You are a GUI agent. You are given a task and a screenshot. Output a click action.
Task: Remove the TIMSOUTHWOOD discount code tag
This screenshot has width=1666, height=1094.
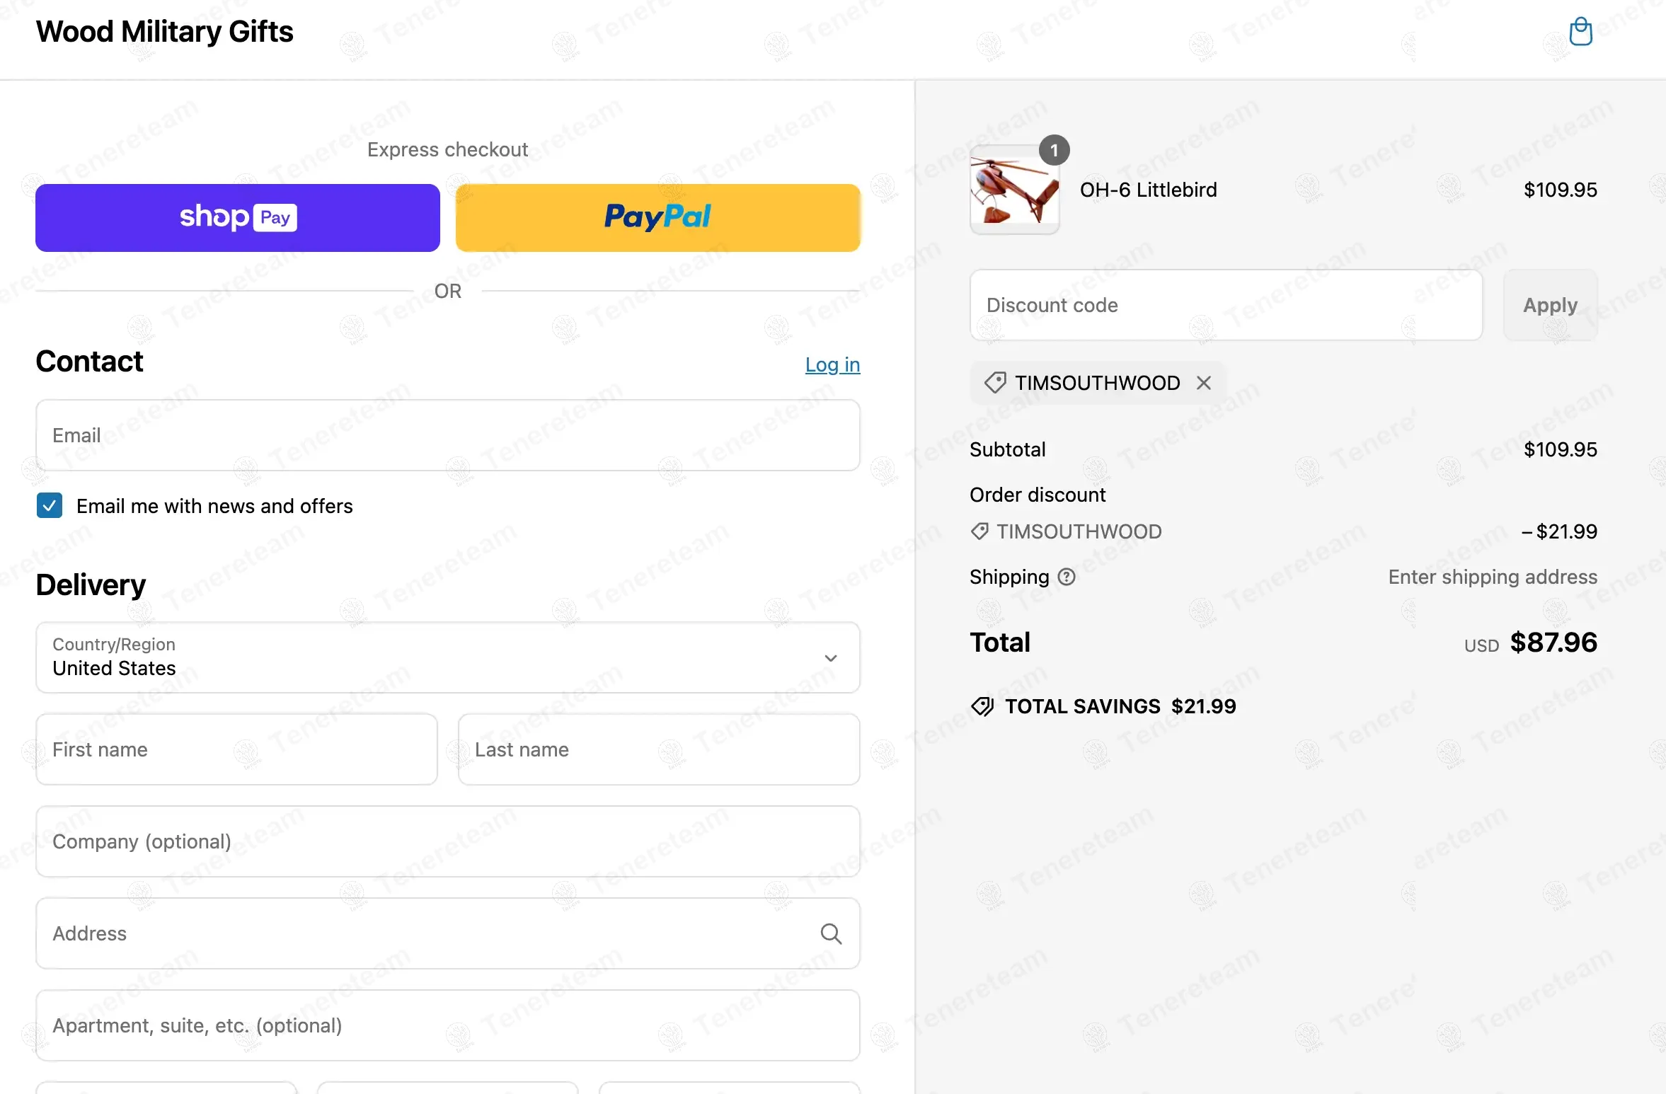1203,383
